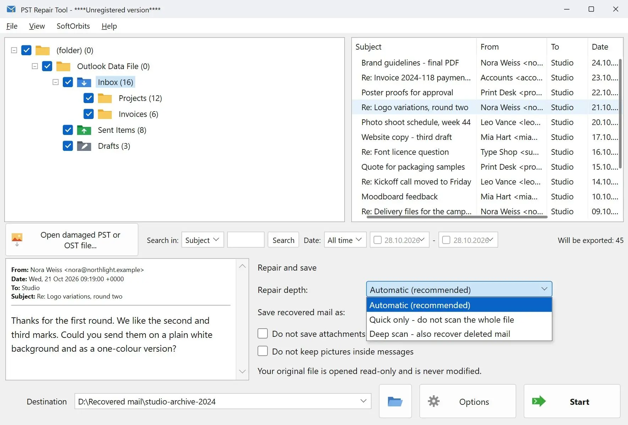Enable Do not save attachments checkbox
628x425 pixels.
263,334
